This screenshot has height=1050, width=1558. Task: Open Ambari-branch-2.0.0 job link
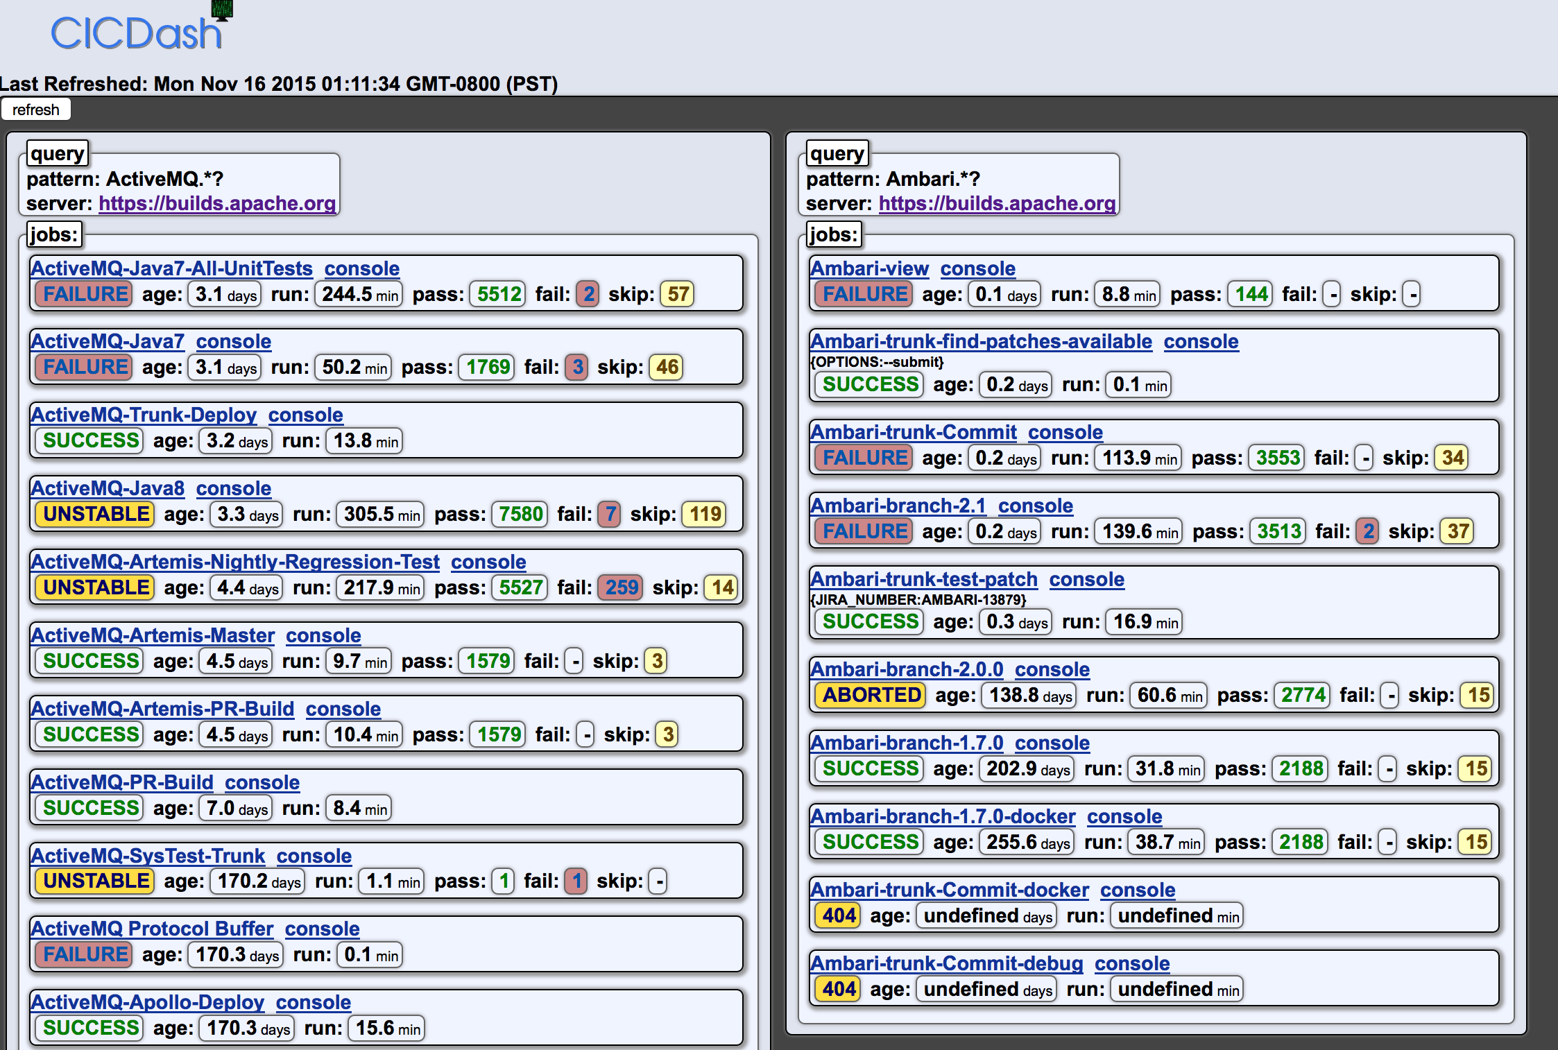[x=907, y=669]
